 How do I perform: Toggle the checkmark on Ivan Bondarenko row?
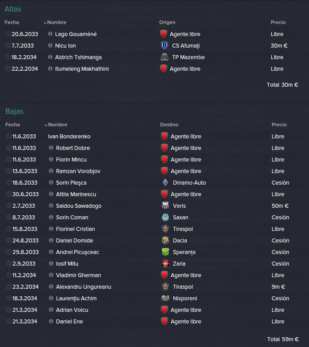[x=8, y=136]
